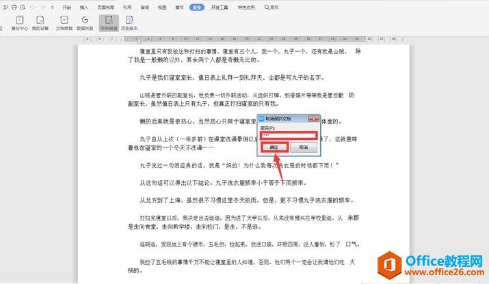Click the paragraph starting 我捡了五毛钱的事情
The image size is (489, 284).
(241, 266)
